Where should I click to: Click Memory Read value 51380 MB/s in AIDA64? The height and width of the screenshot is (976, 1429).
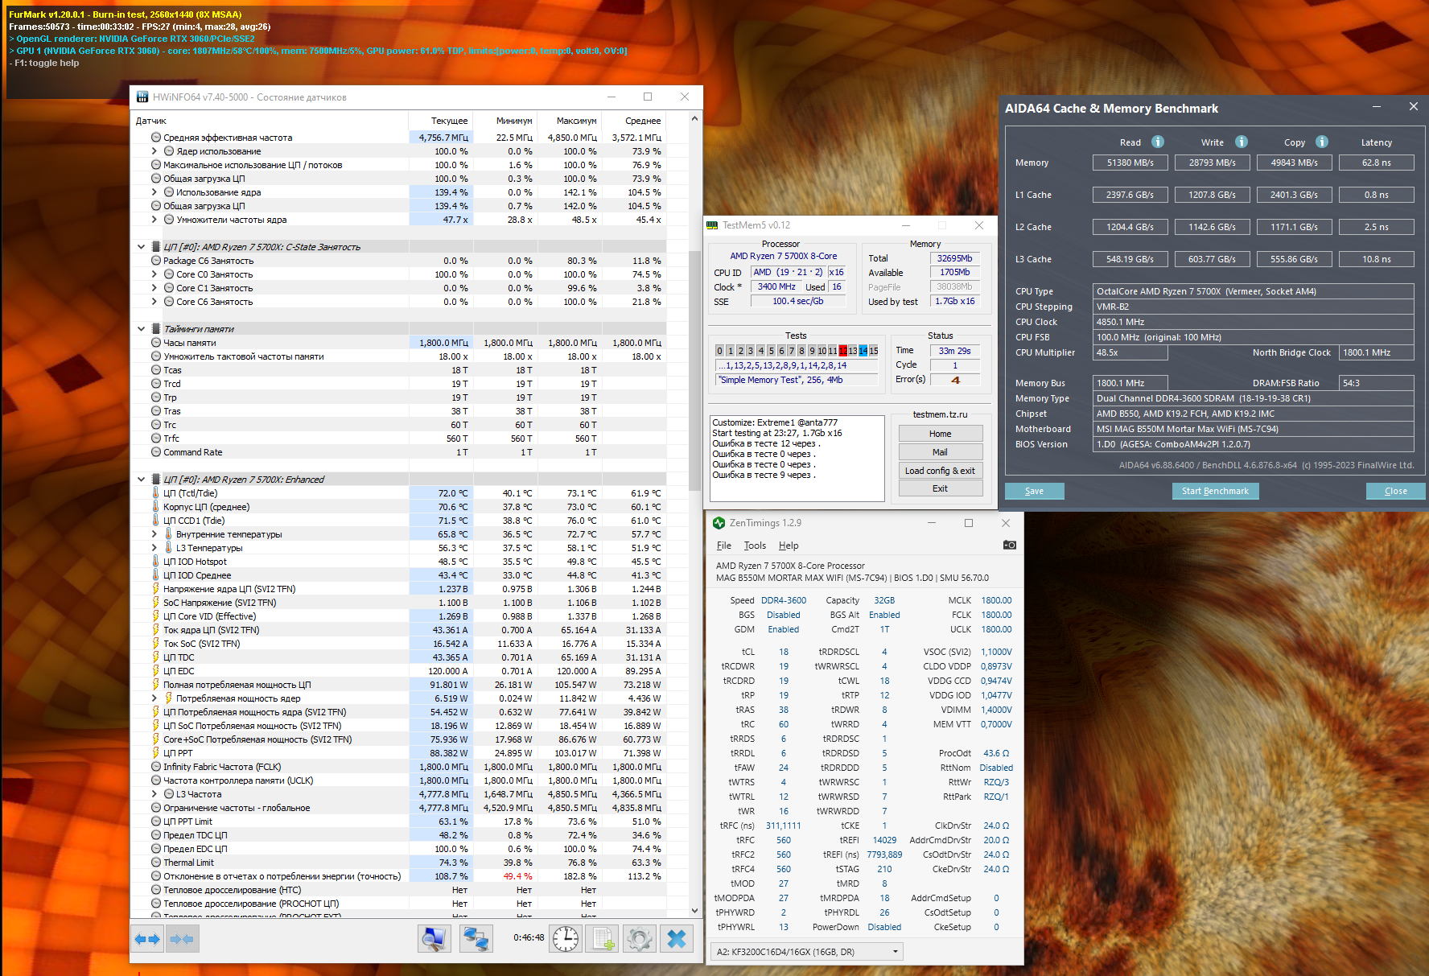[x=1130, y=163]
